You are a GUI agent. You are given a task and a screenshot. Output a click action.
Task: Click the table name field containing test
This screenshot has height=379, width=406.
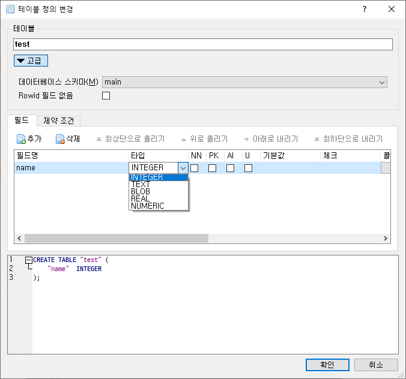(203, 44)
